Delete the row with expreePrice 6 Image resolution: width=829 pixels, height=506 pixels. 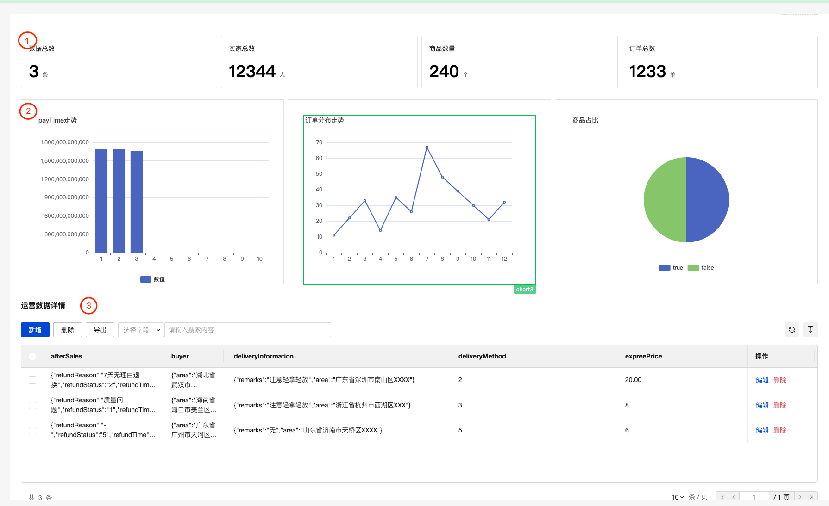[x=780, y=430]
